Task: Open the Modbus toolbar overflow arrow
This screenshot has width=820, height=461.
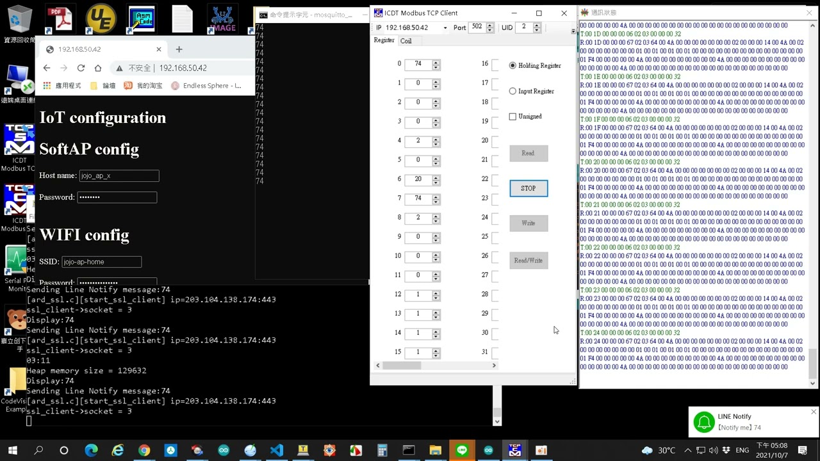Action: pyautogui.click(x=573, y=31)
